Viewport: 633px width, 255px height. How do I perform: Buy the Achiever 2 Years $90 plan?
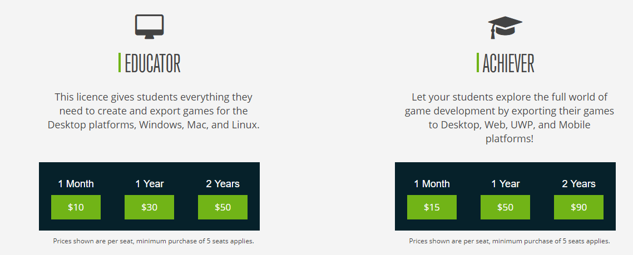578,207
